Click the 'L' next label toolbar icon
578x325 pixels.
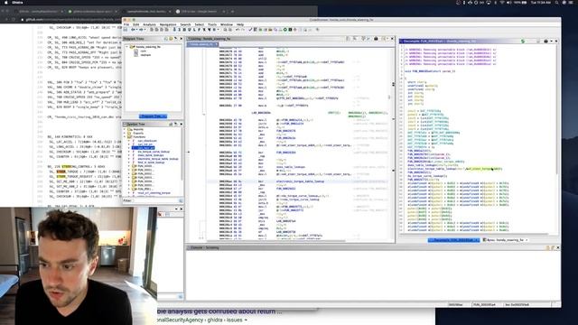pyautogui.click(x=194, y=30)
